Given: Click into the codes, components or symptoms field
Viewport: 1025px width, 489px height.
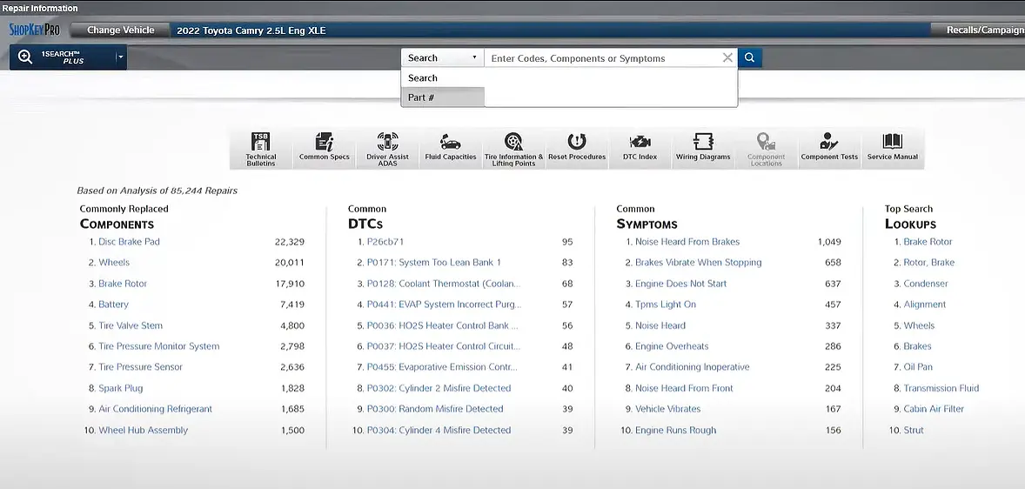Looking at the screenshot, I should tap(600, 58).
